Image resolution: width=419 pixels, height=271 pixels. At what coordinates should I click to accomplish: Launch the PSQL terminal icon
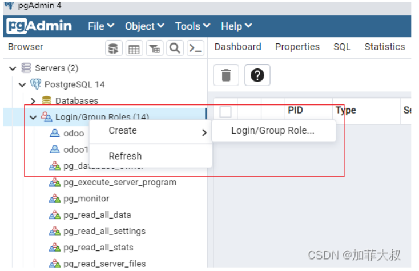(x=195, y=48)
